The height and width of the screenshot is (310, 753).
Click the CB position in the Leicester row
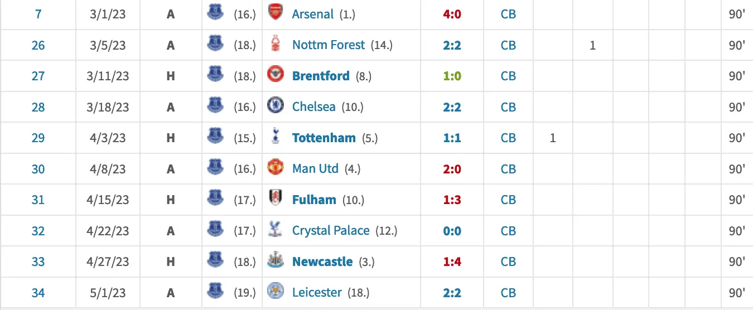point(508,293)
